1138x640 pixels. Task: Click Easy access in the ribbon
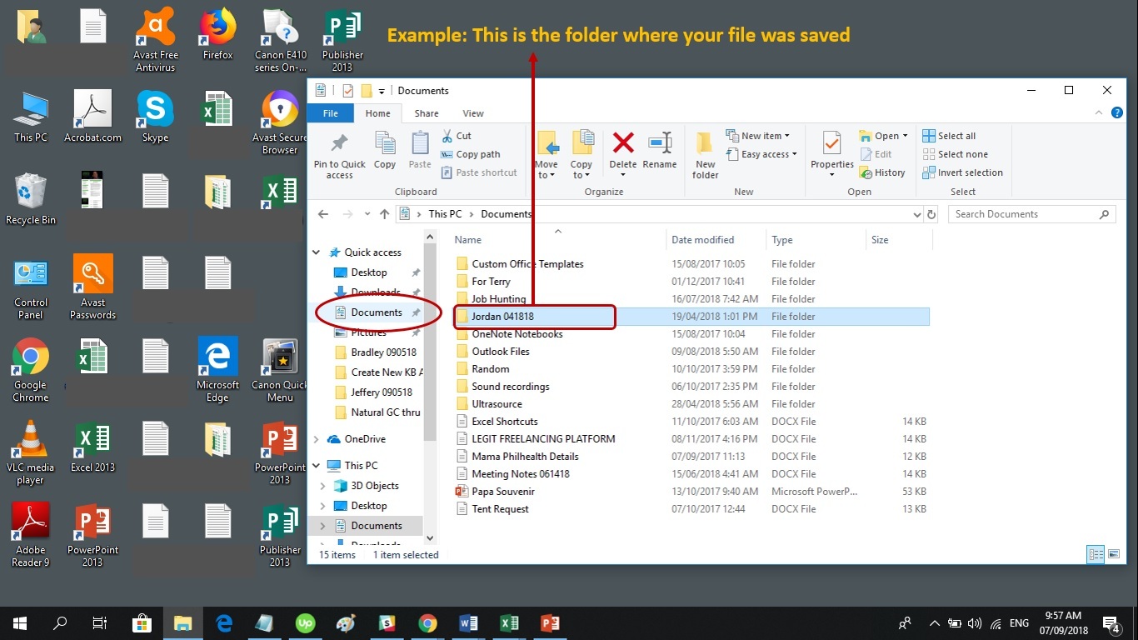tap(761, 153)
